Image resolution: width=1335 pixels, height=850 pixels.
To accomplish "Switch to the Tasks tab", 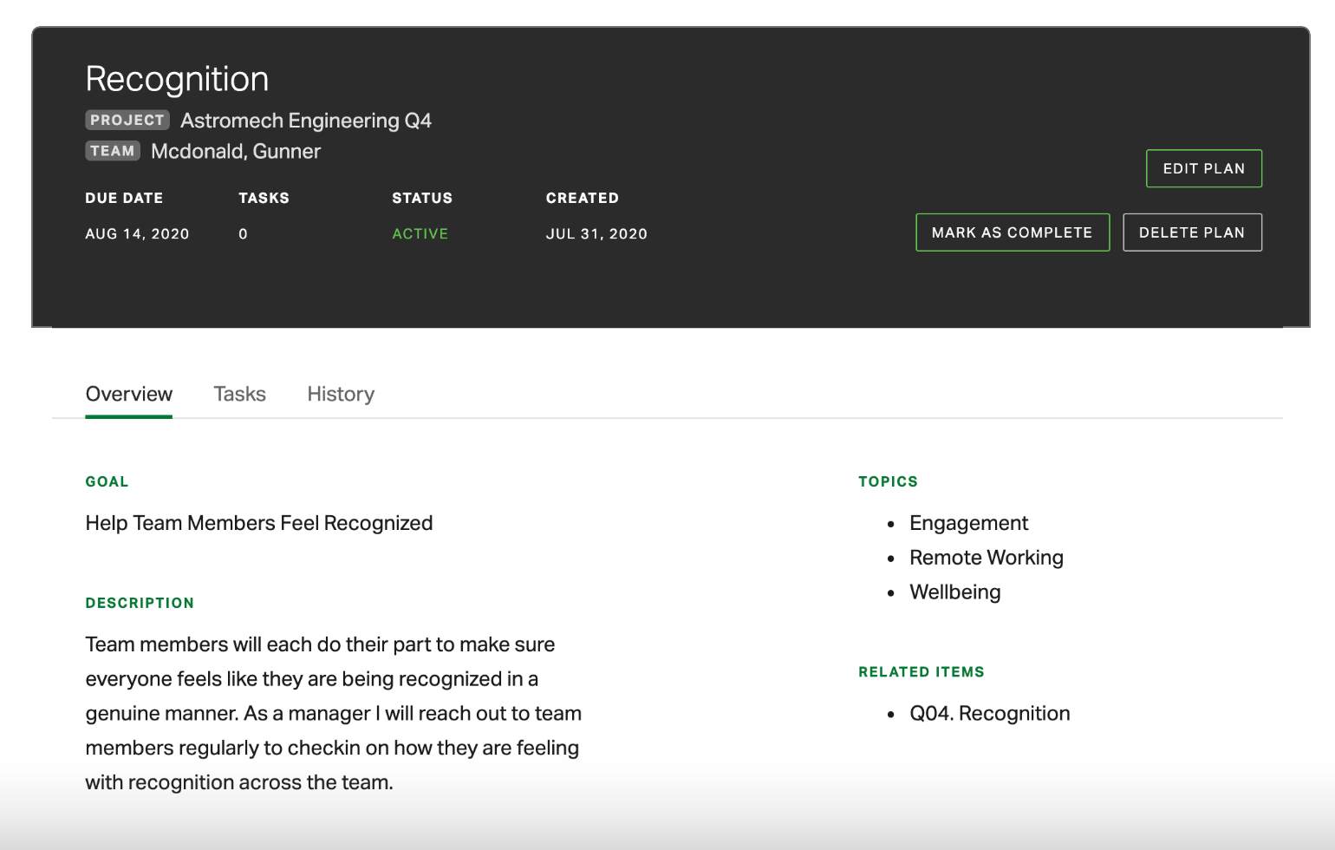I will coord(239,394).
